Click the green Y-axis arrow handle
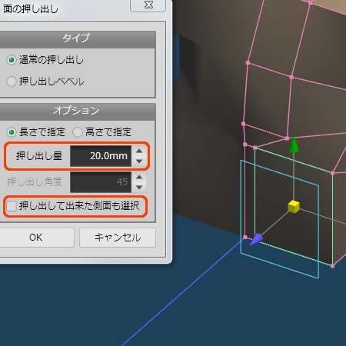Screen dimensions: 346x346 click(x=294, y=145)
